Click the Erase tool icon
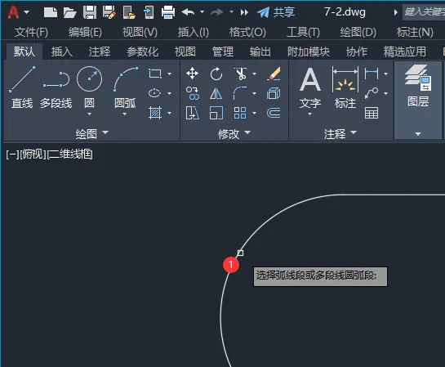445x367 pixels. tap(274, 74)
